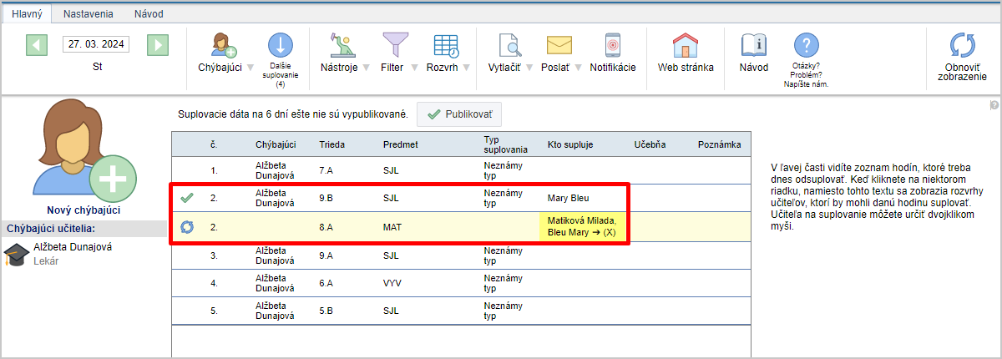Expand the Filter dropdown arrow
Image resolution: width=1002 pixels, height=359 pixels.
(413, 68)
